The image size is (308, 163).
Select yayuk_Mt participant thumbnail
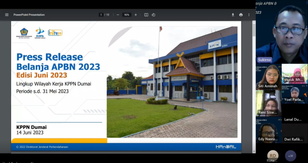click(295, 74)
